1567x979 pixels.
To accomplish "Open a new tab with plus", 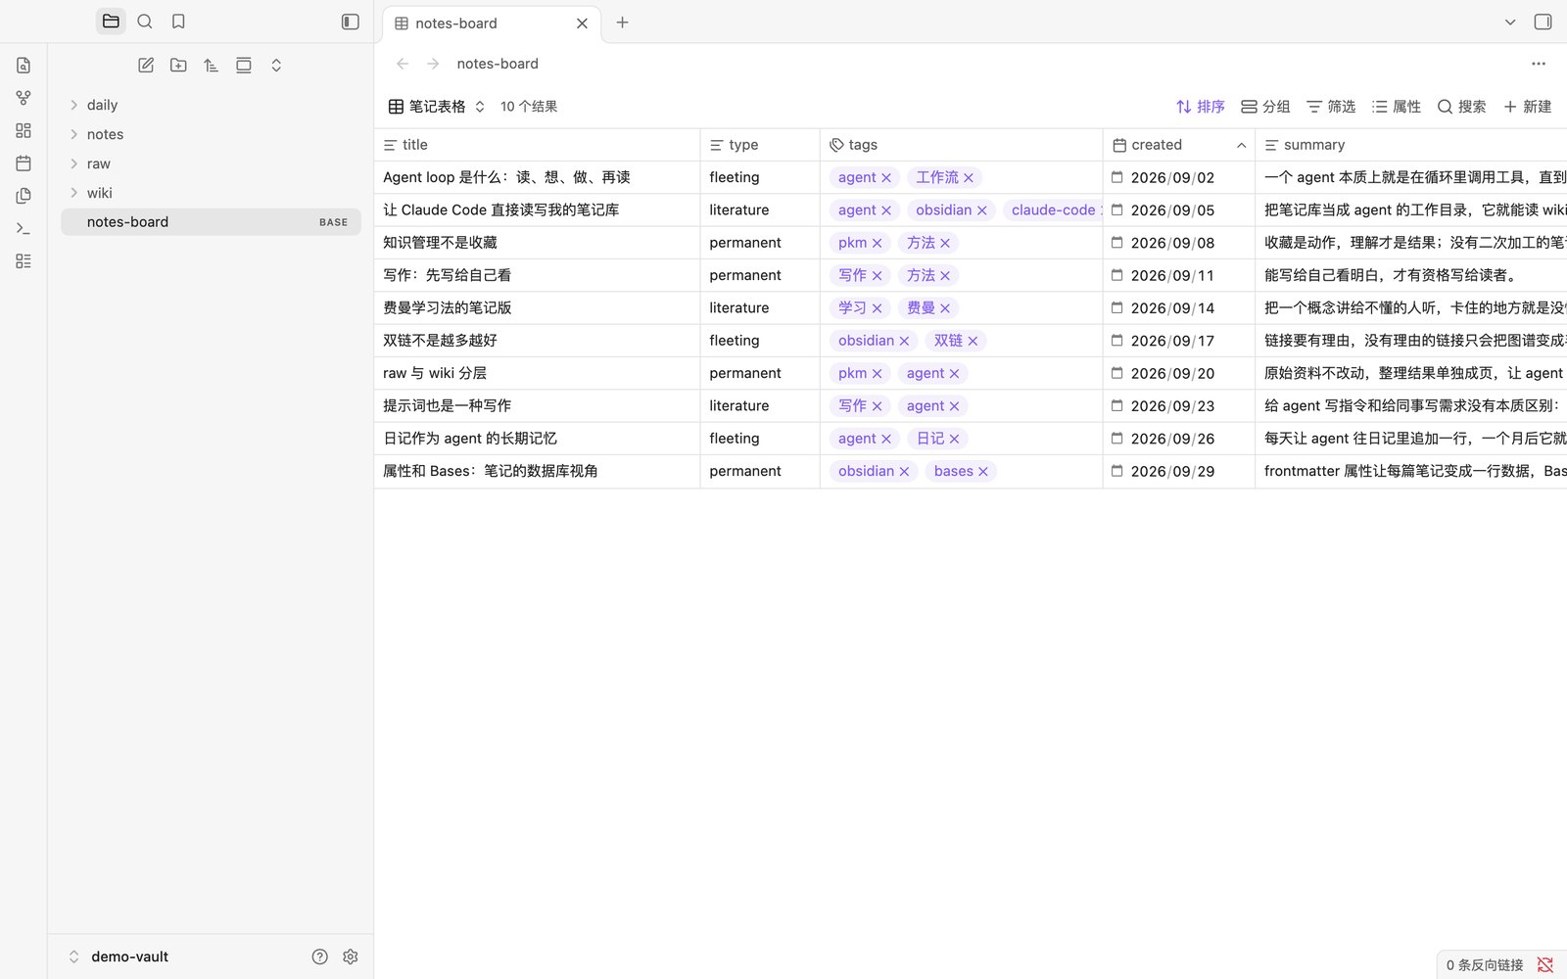I will pyautogui.click(x=622, y=23).
